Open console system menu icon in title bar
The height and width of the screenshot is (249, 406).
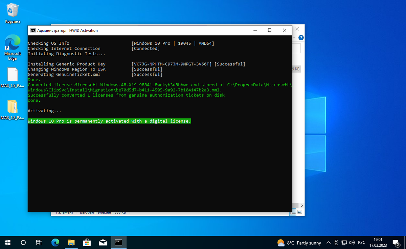click(33, 30)
